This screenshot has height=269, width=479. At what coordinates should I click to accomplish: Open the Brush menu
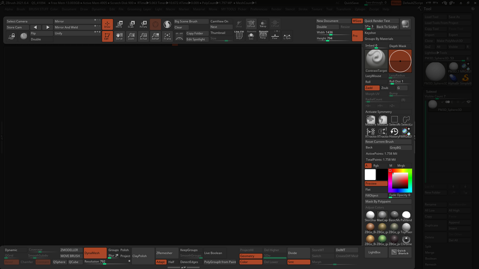[x=21, y=9]
